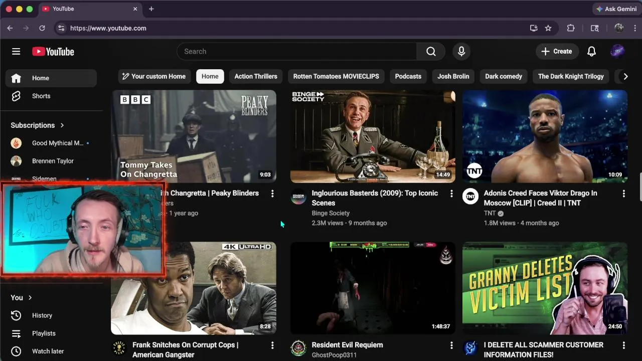Viewport: 642px width, 361px height.
Task: Click the Create button
Action: (x=557, y=51)
